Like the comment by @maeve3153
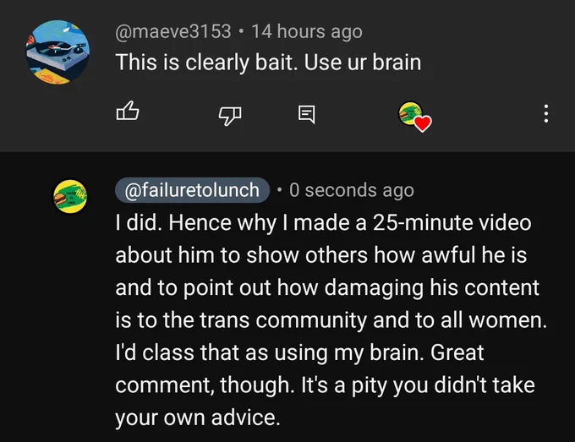The image size is (575, 442). tap(128, 111)
